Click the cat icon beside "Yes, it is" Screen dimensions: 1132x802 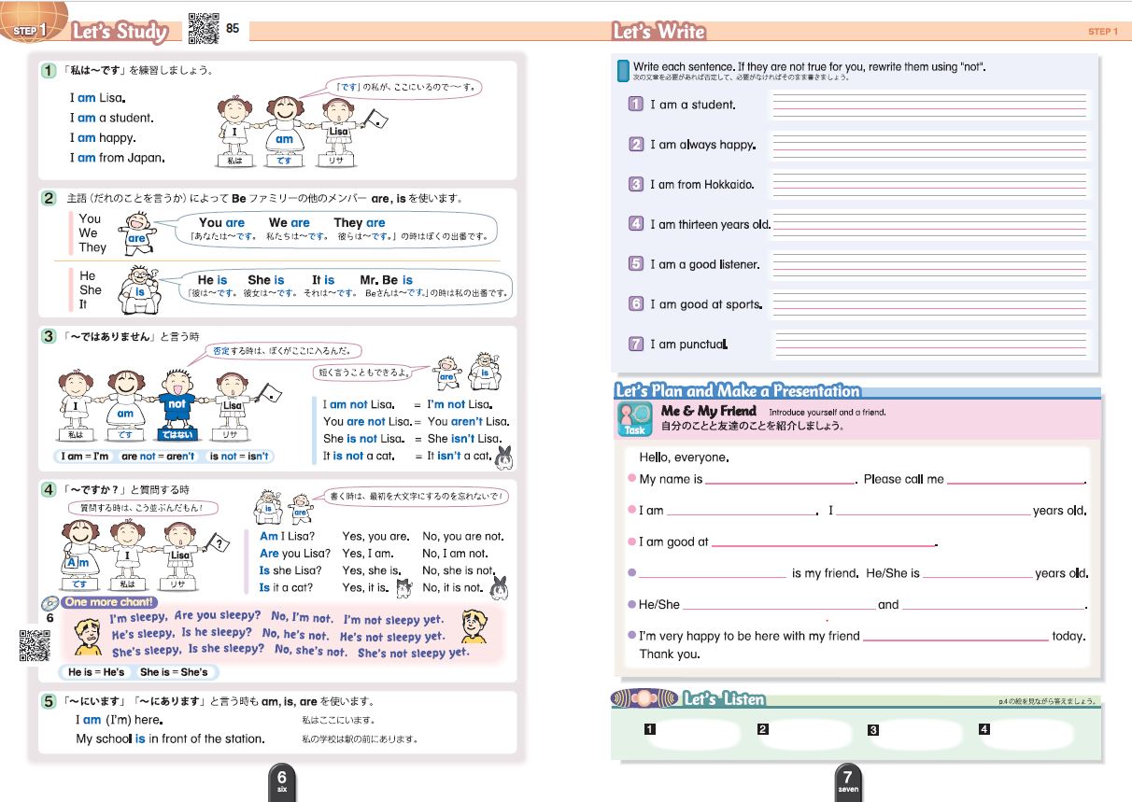click(404, 587)
